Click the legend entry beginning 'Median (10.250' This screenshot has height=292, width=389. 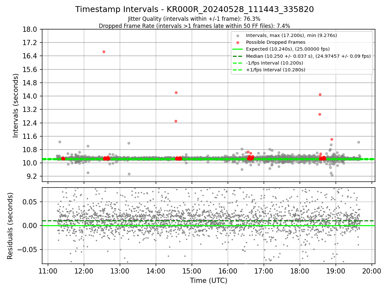point(308,56)
